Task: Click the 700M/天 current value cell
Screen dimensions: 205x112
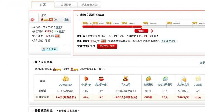Action: pyautogui.click(x=183, y=97)
